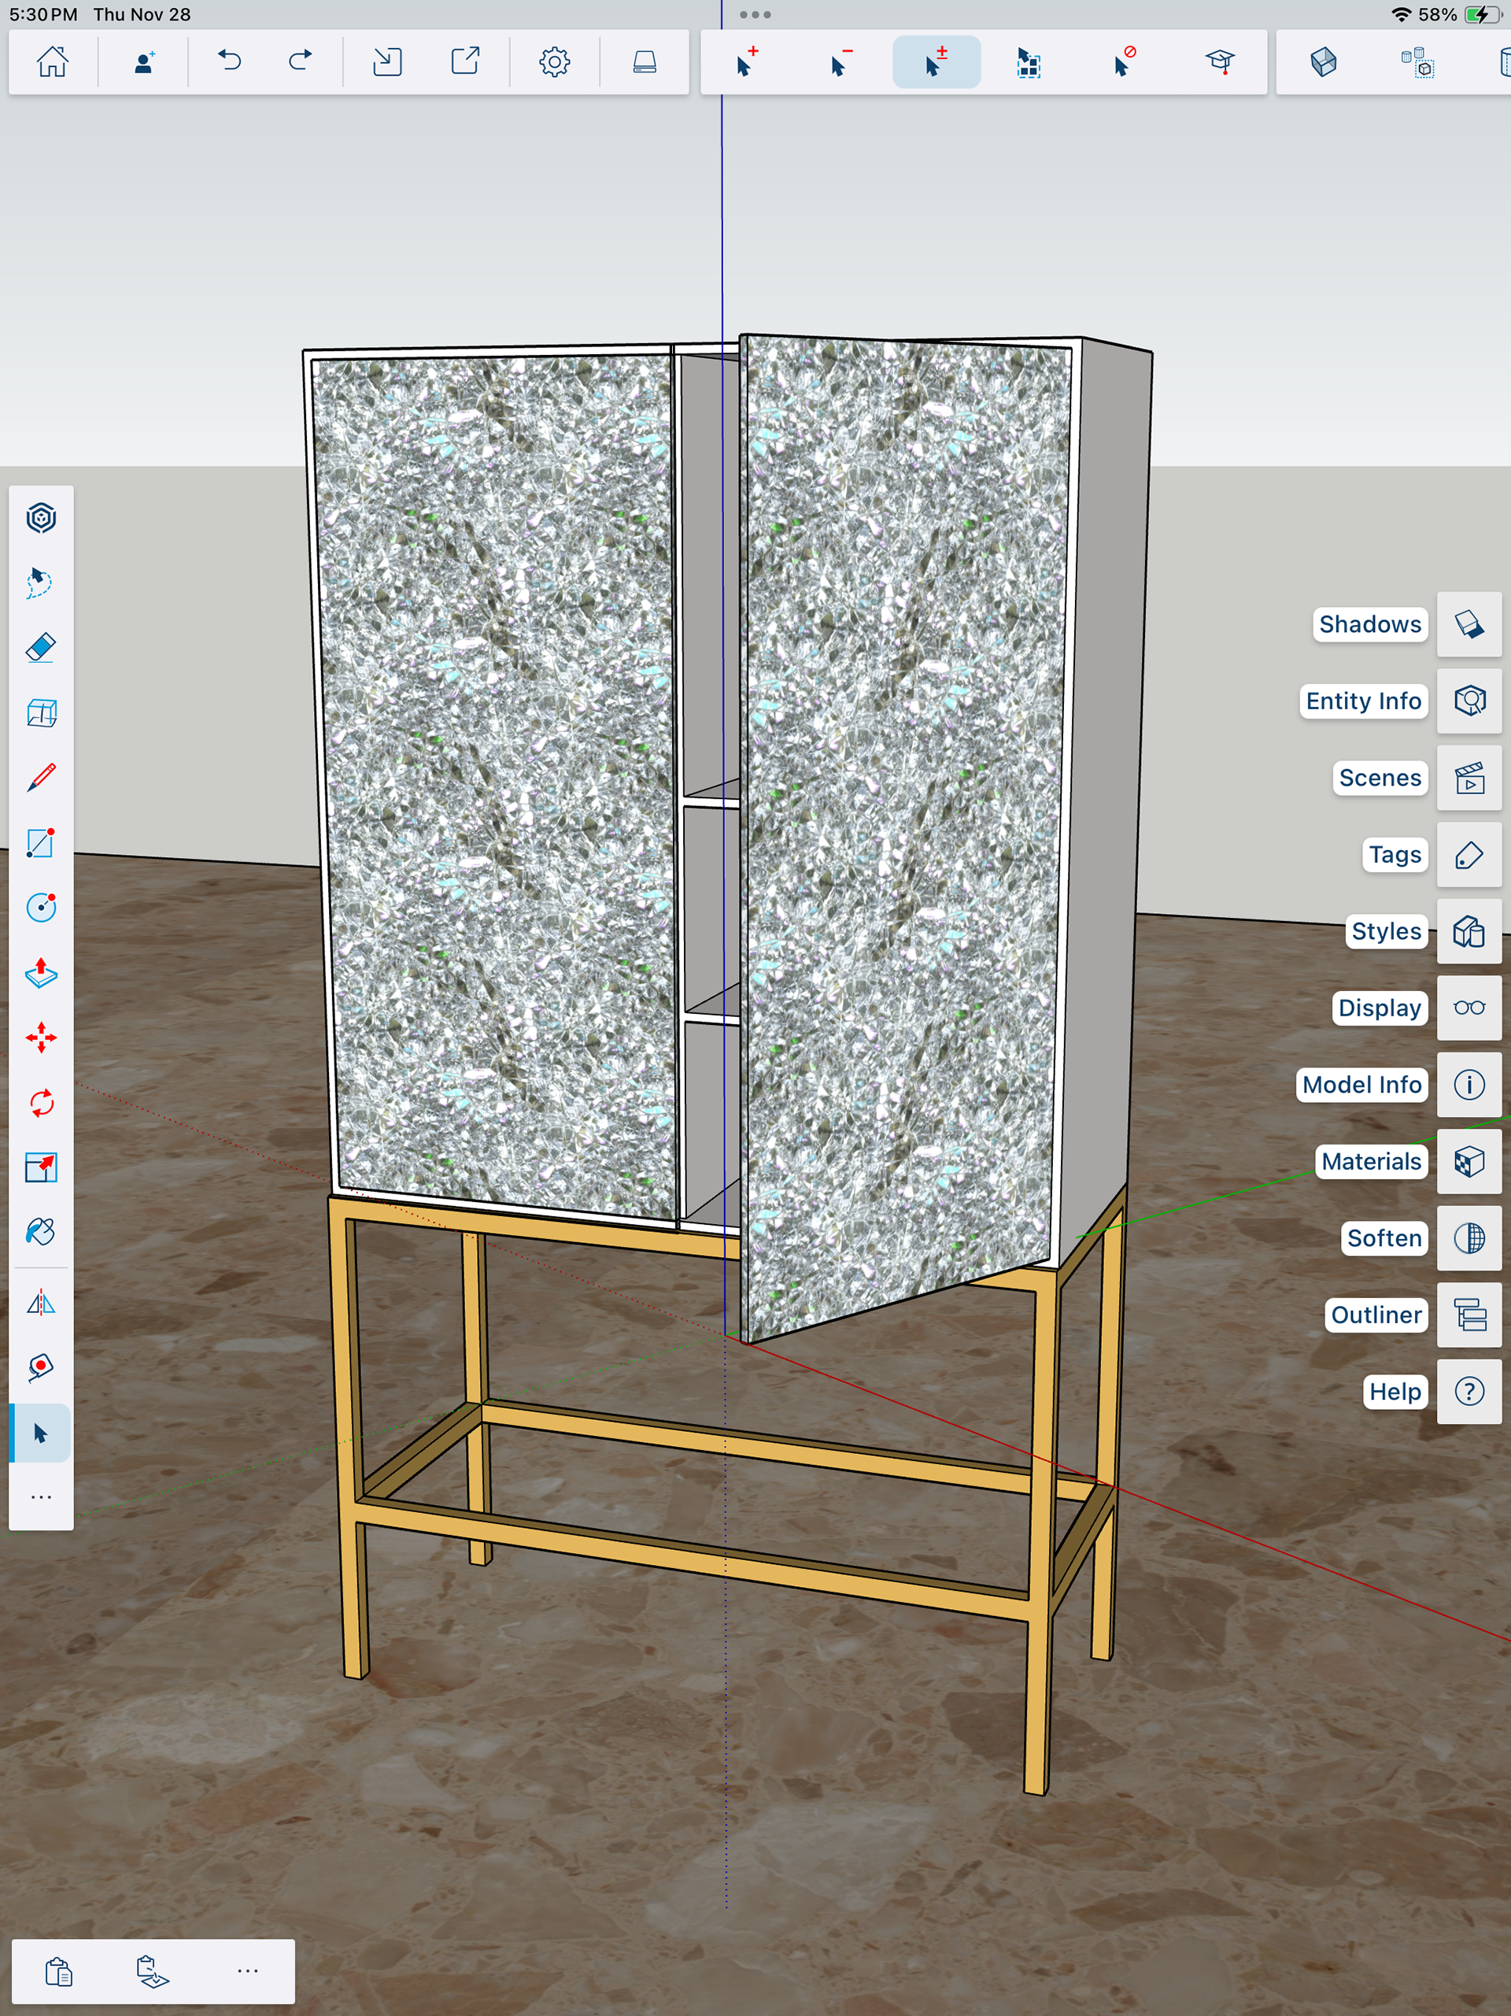Toggle add-to-selection mode
This screenshot has height=2016, width=1511.
[x=746, y=62]
